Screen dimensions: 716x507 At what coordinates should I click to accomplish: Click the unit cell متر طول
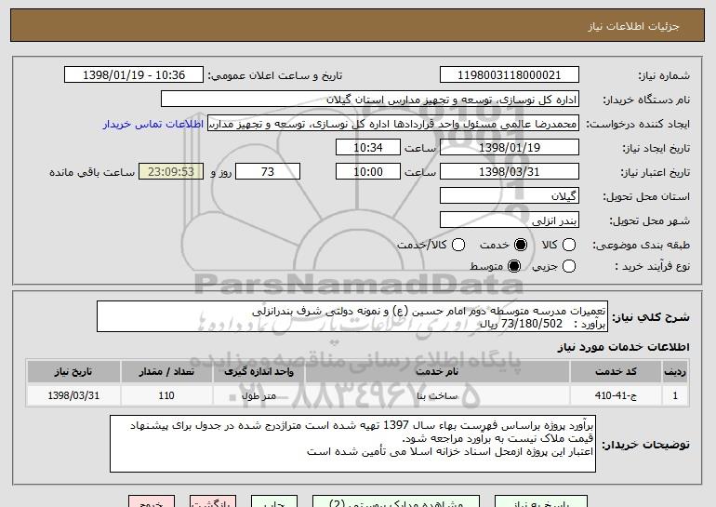coord(259,395)
